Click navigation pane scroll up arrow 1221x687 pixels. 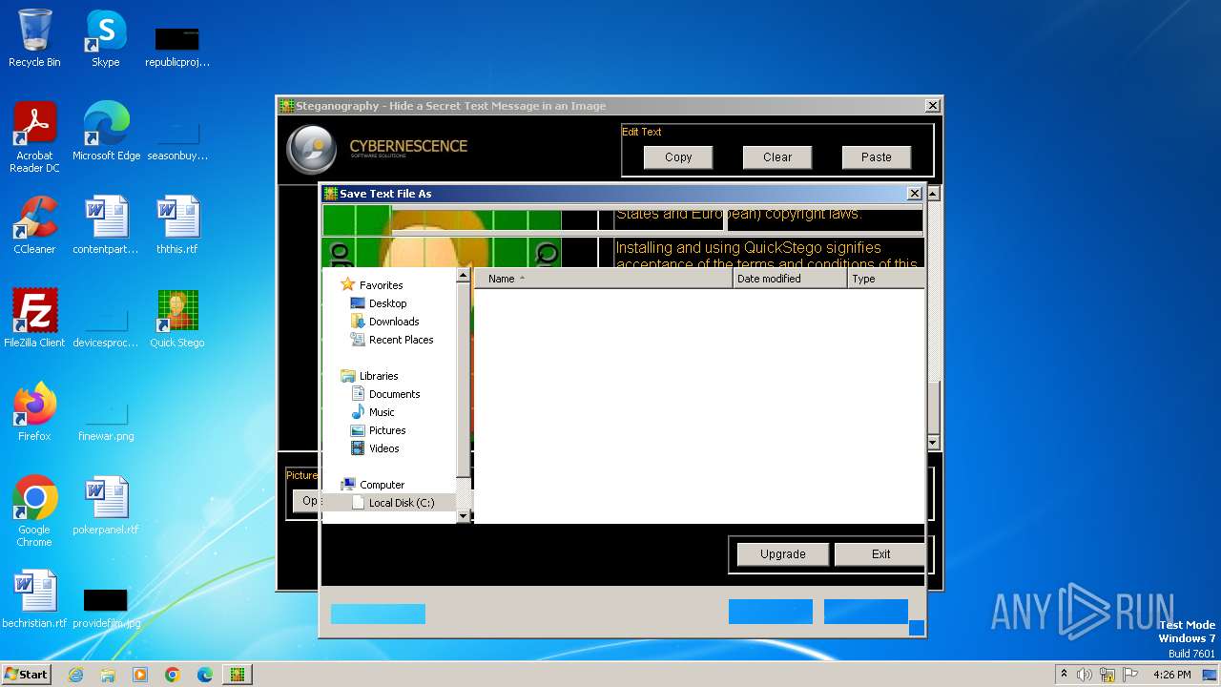point(464,276)
